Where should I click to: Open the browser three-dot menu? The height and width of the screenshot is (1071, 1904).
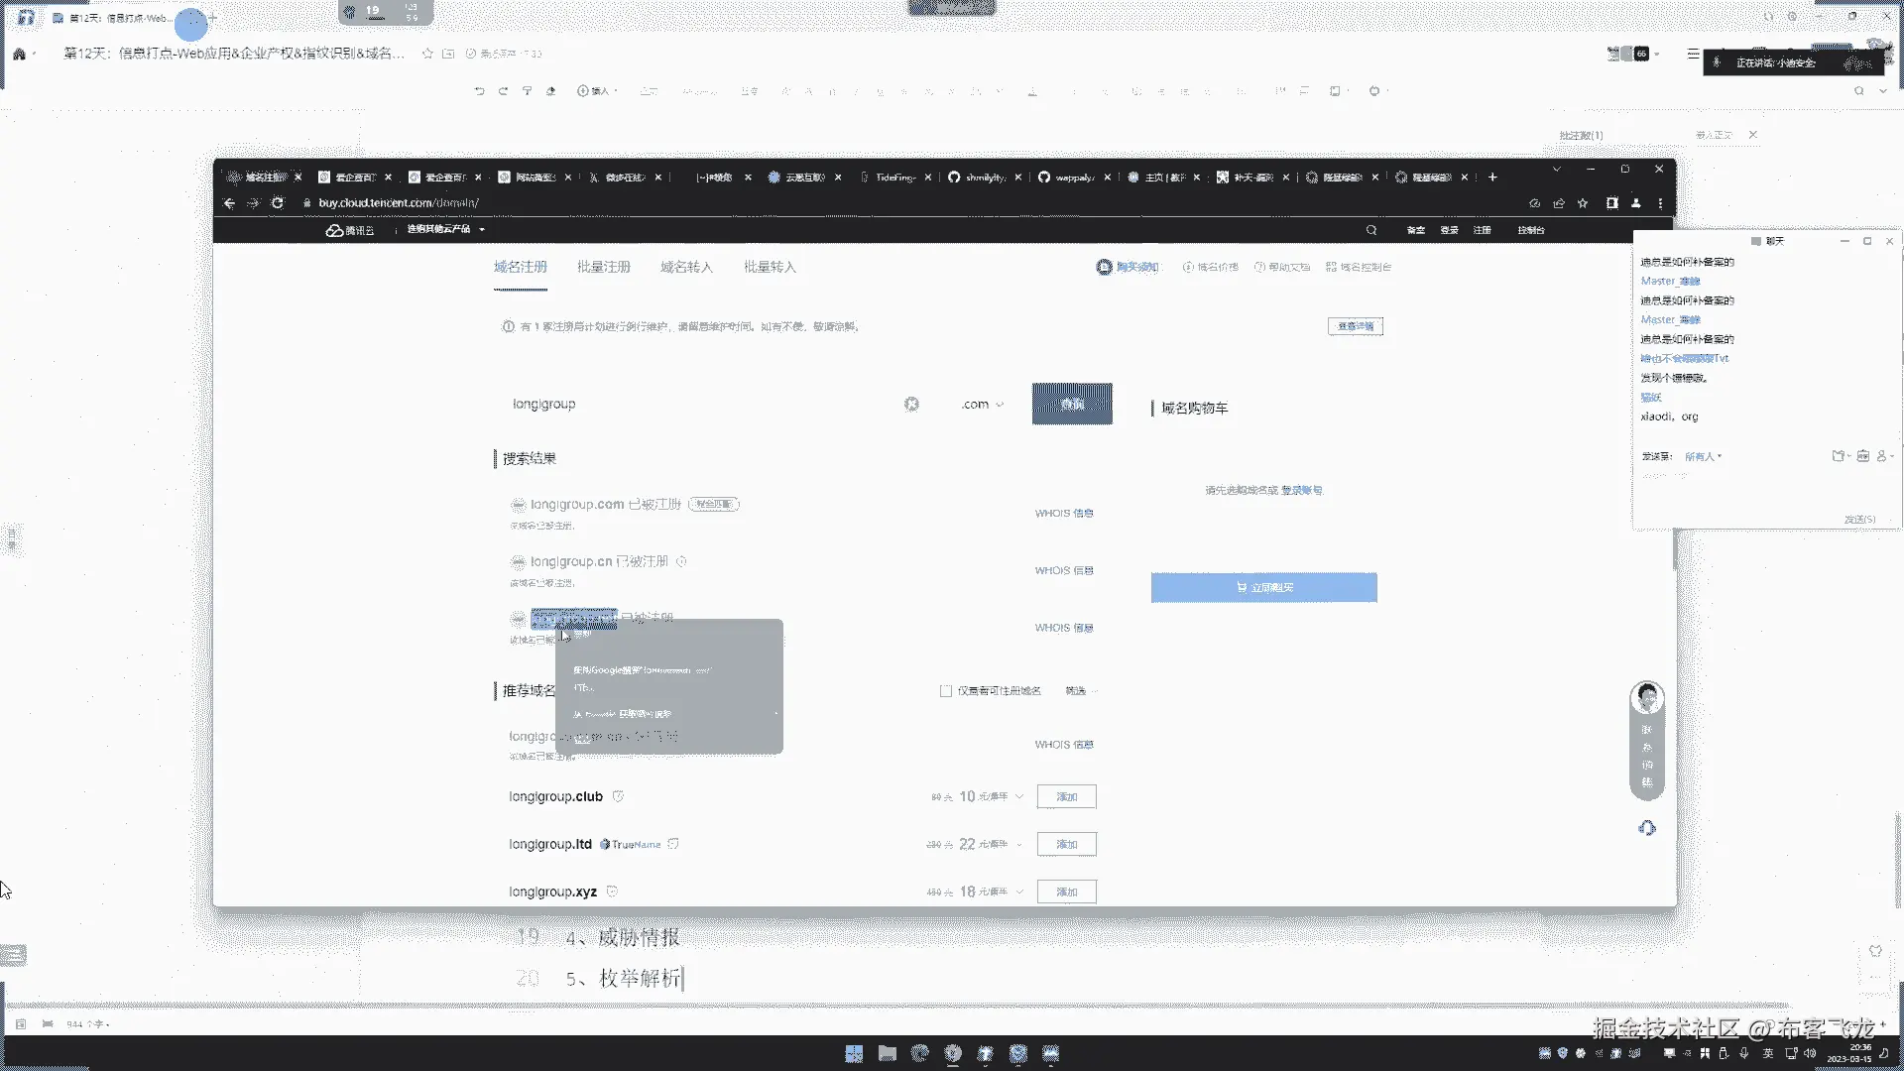[x=1660, y=203]
